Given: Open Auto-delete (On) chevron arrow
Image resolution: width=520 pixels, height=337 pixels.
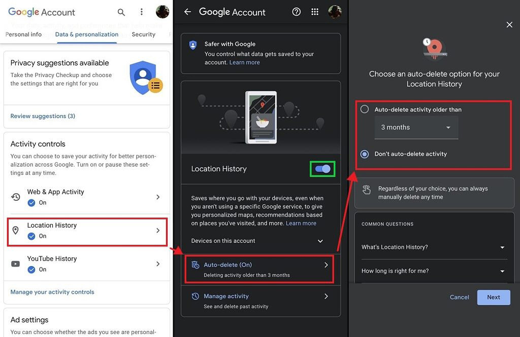Looking at the screenshot, I should coord(326,265).
